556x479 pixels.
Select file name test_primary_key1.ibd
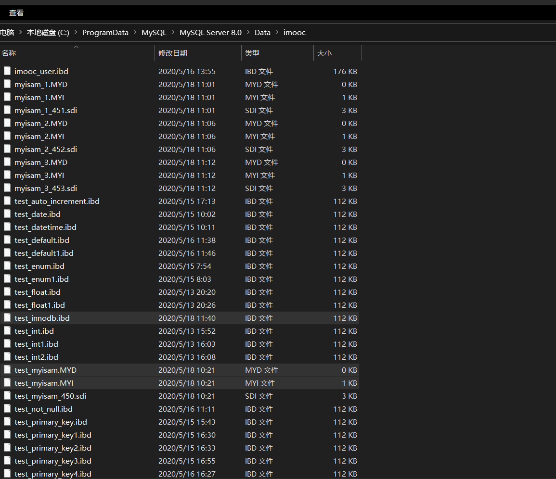click(x=53, y=435)
